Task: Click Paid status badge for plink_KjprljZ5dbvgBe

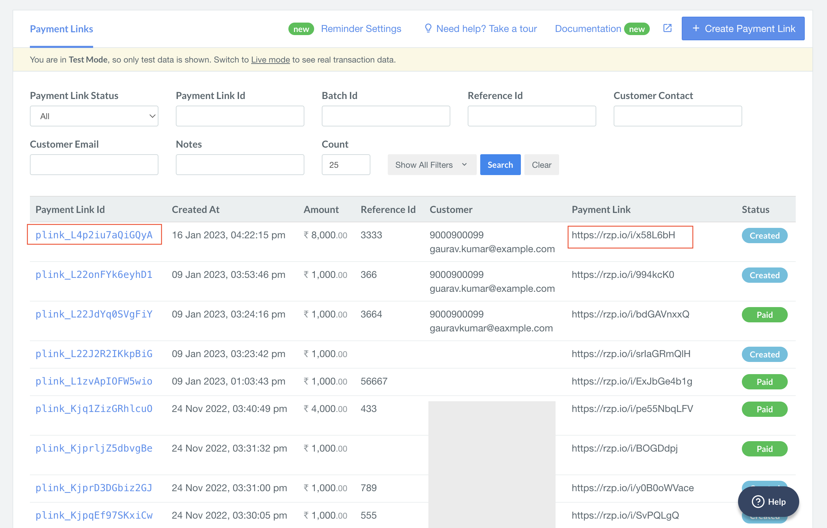Action: (x=764, y=449)
